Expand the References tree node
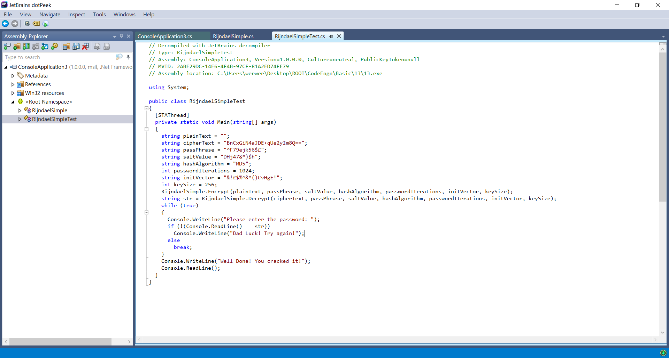669x358 pixels. click(x=13, y=84)
